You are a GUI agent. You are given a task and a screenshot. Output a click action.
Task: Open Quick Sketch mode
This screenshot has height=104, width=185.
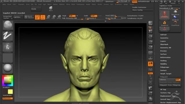[29, 17]
